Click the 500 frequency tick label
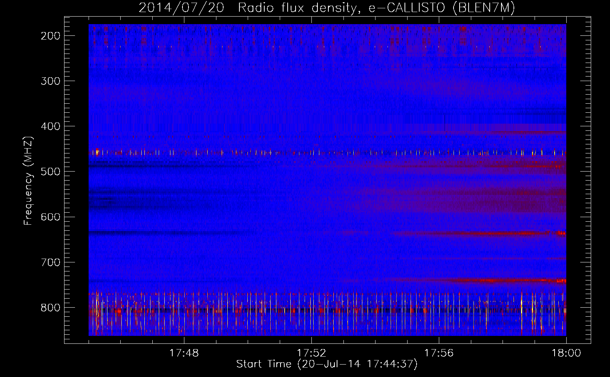 click(51, 172)
